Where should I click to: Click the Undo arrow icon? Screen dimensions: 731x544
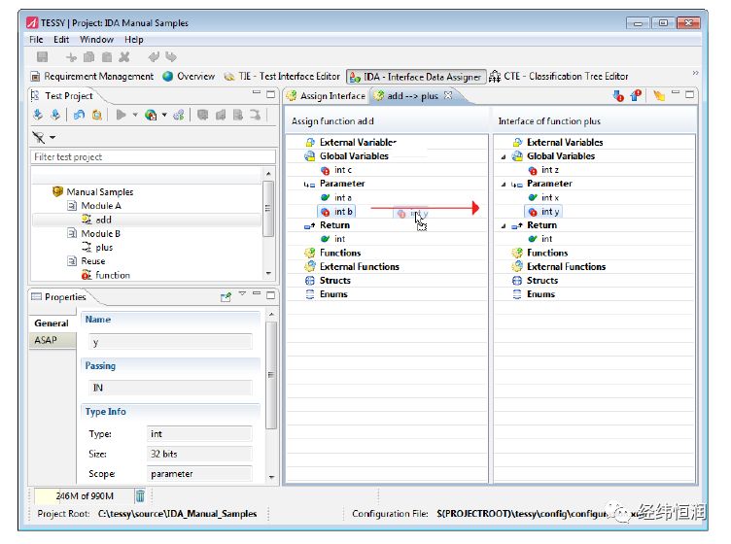[x=153, y=57]
